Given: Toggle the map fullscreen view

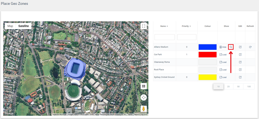Looking at the screenshot, I should point(144,26).
